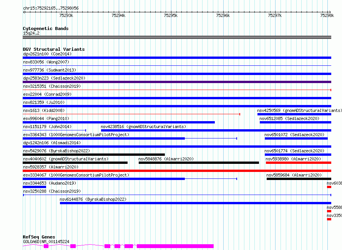Image resolution: width=342 pixels, height=250 pixels.
Task: Click the black nsv5429076 variant bar
Action: click(x=94, y=155)
